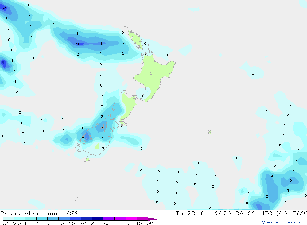Click the '45' legend scale label
The width and height of the screenshot is (307, 225).
click(139, 223)
